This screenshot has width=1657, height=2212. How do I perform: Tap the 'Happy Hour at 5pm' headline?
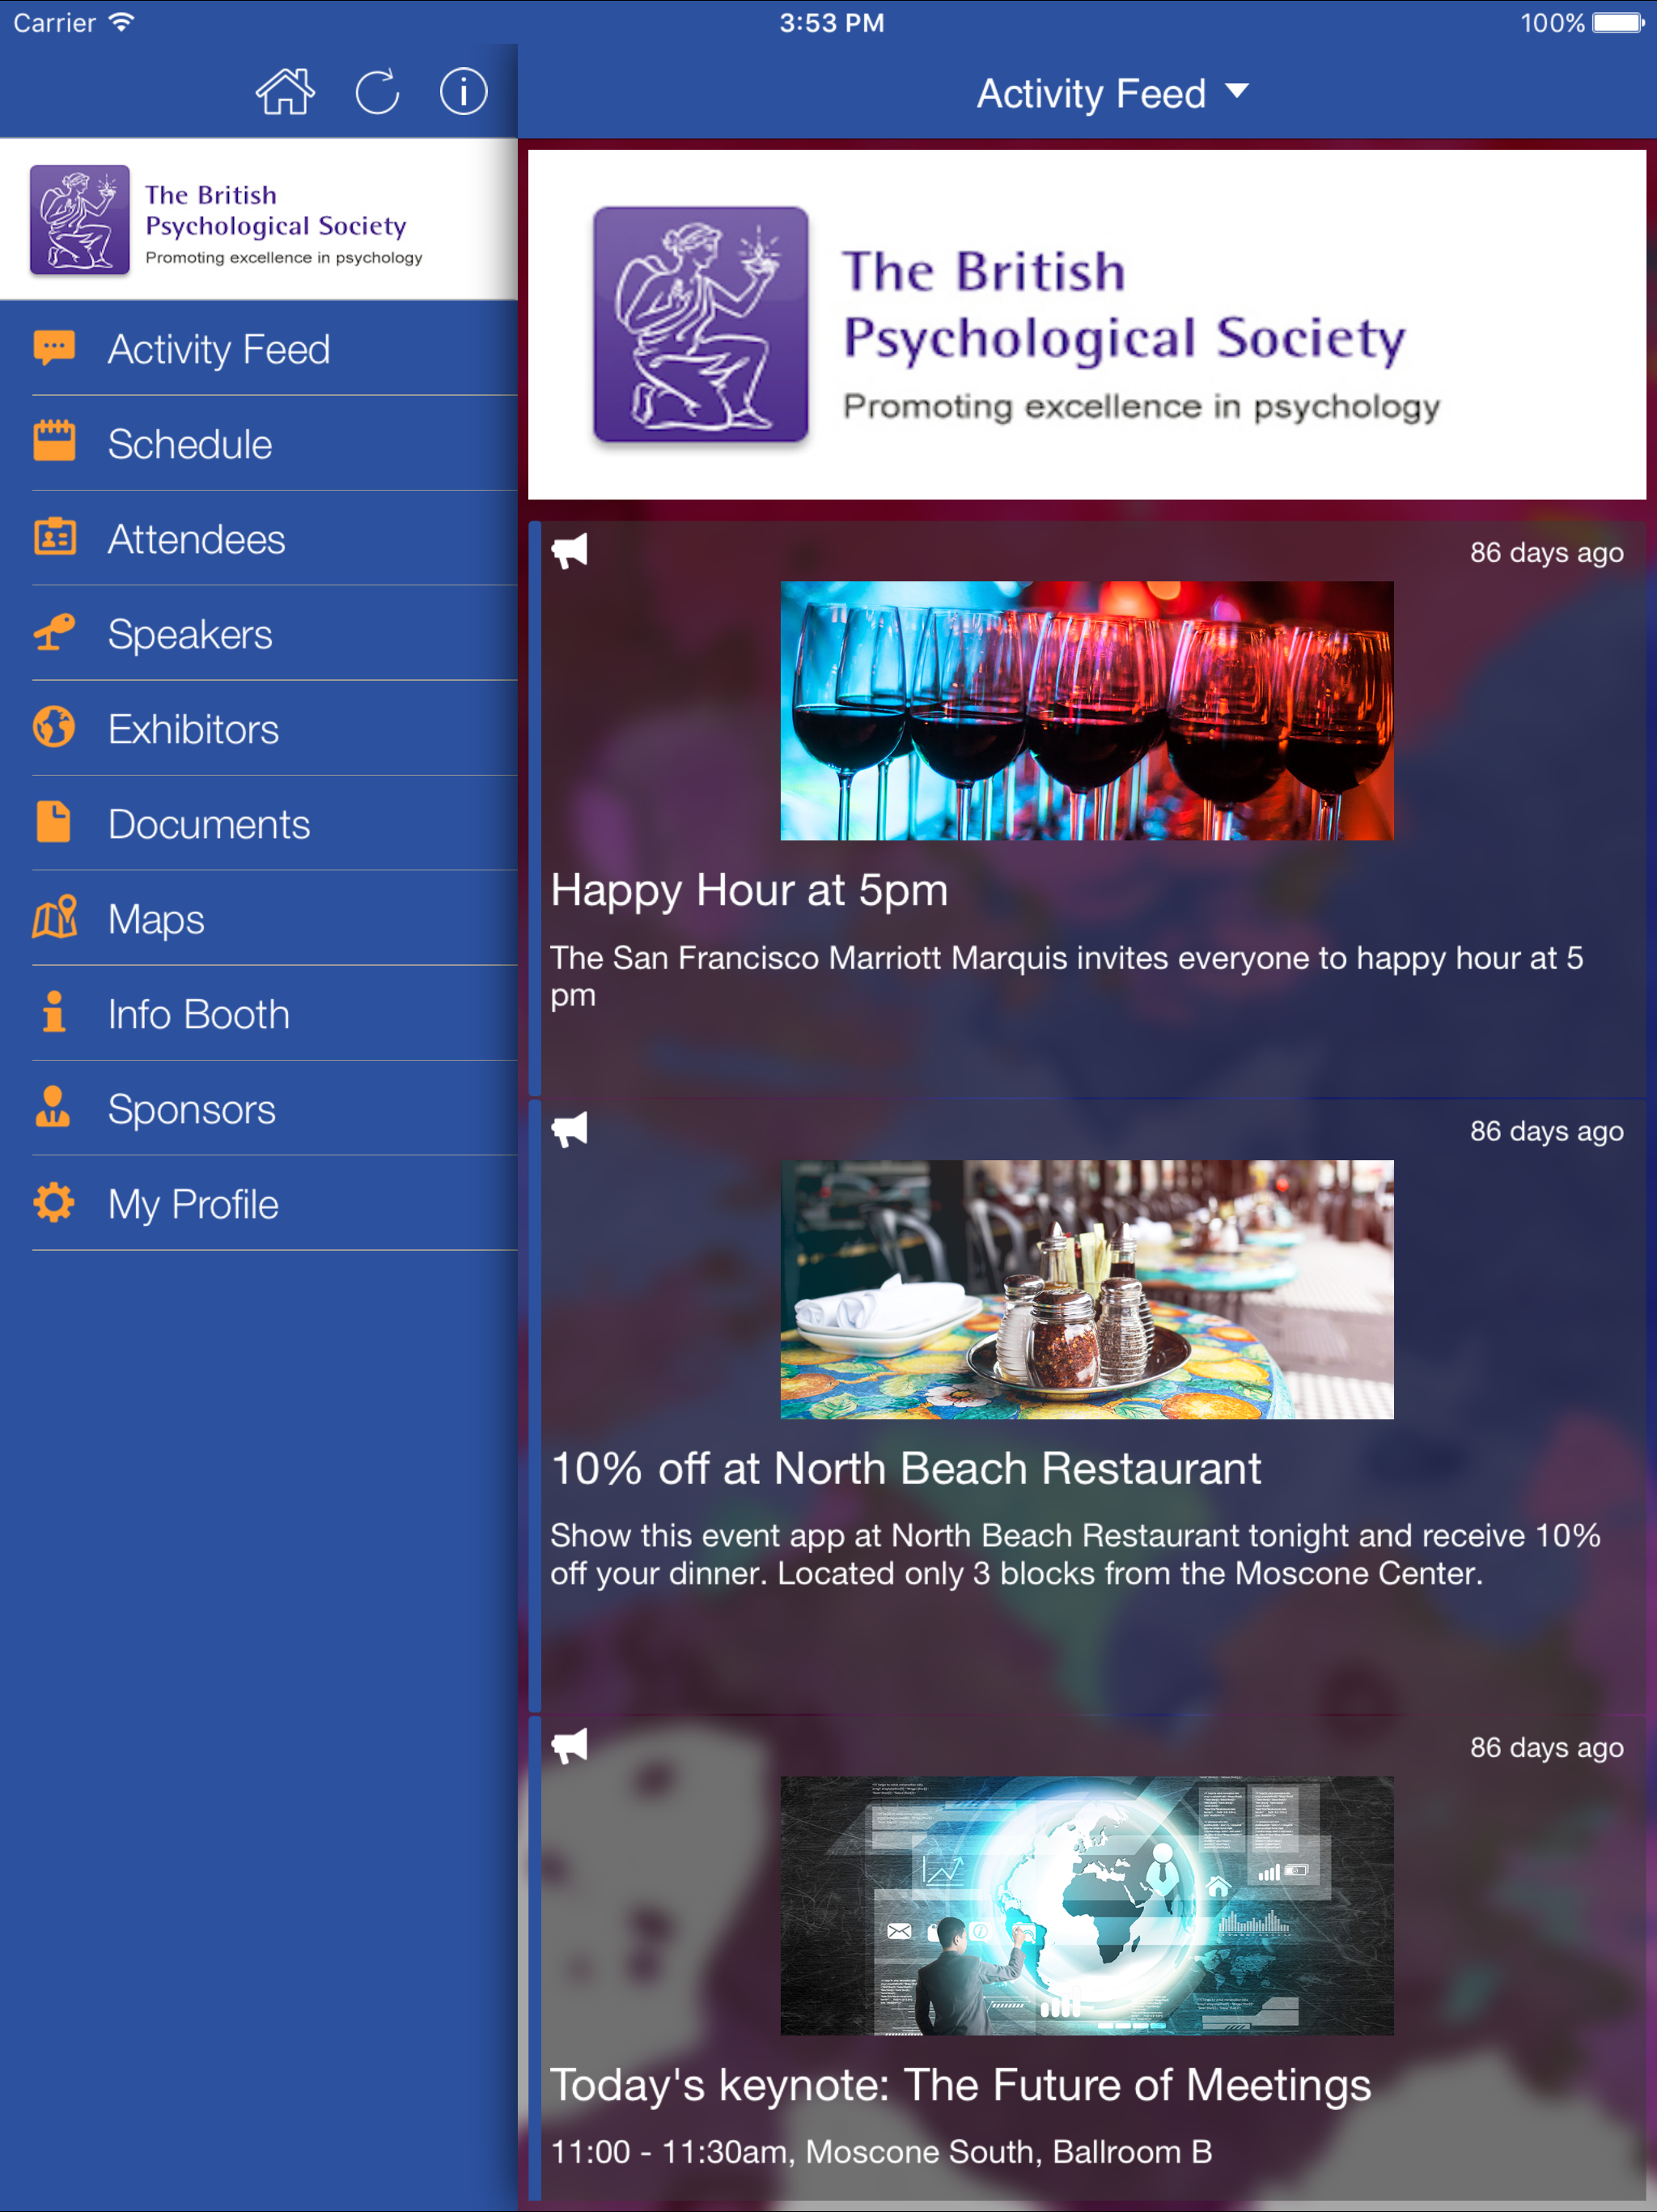tap(749, 889)
